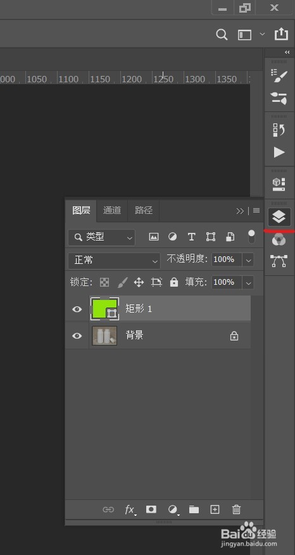Image resolution: width=295 pixels, height=555 pixels.
Task: Open the 类型 filter type dropdown
Action: pyautogui.click(x=102, y=237)
